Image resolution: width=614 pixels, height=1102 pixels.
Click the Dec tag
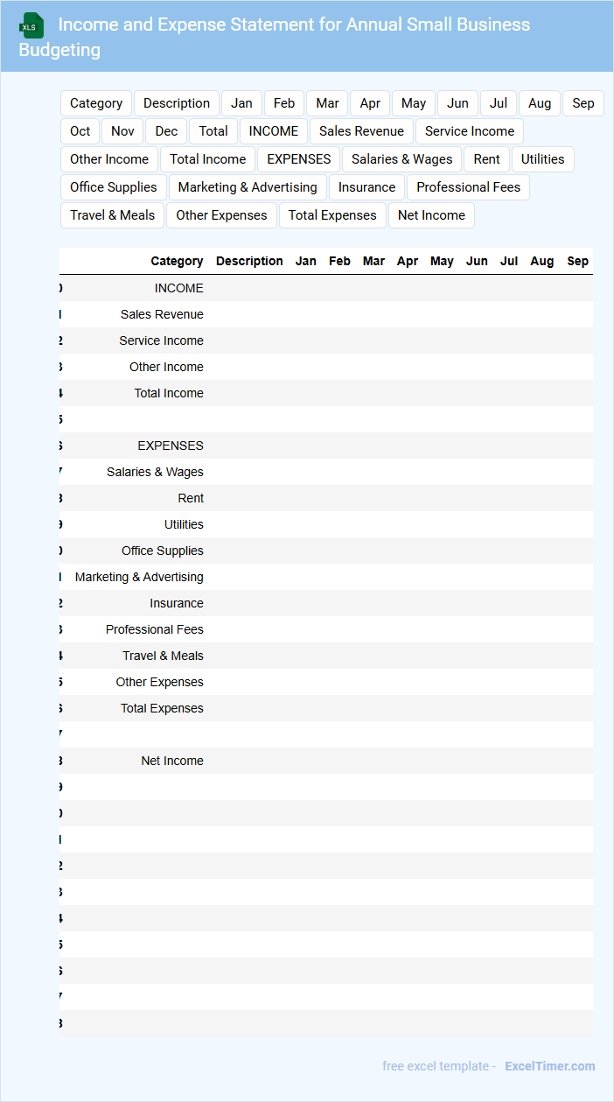point(166,131)
